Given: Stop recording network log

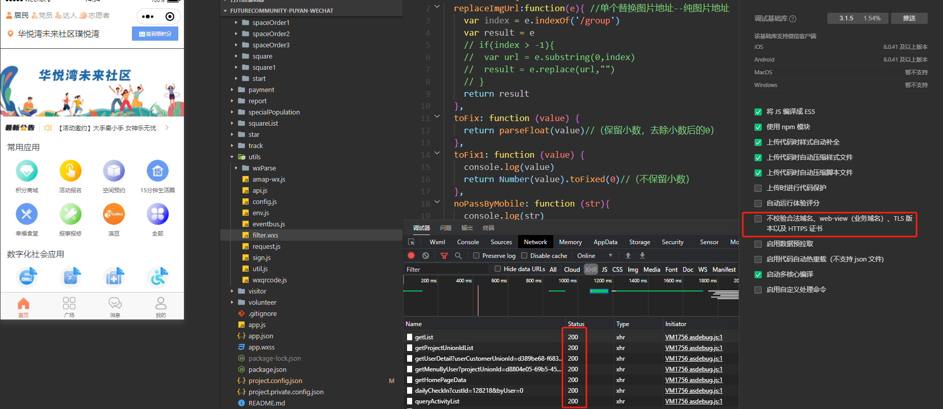Looking at the screenshot, I should (x=411, y=256).
